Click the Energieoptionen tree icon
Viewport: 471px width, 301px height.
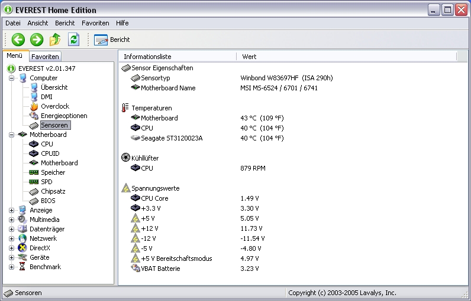click(34, 116)
